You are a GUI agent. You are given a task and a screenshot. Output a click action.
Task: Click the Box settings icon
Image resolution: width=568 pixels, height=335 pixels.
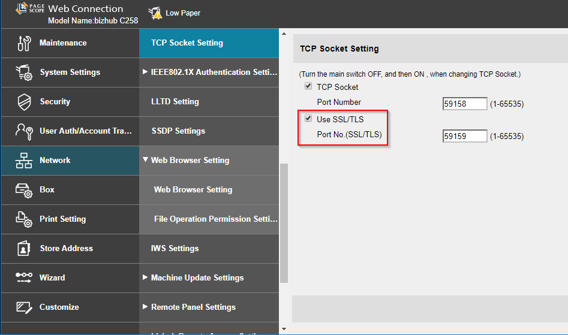click(24, 190)
